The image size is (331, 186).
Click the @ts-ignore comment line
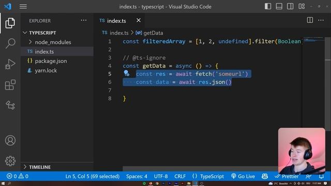(144, 57)
